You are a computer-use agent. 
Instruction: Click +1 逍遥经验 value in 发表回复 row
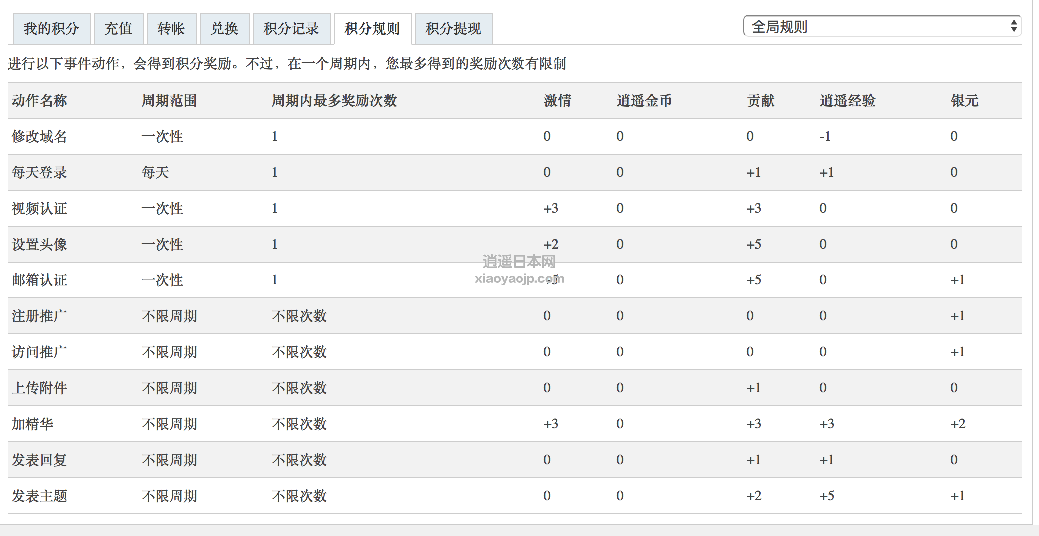point(827,460)
